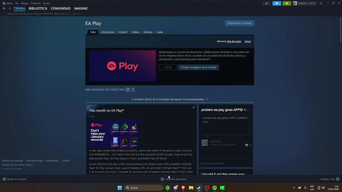Click the user avatar picture
The image size is (342, 192).
tap(295, 3)
